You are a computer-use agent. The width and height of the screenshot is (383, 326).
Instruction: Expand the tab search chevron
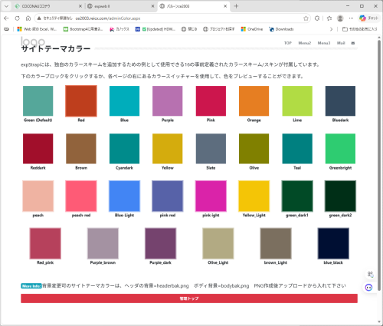pyautogui.click(x=6, y=6)
